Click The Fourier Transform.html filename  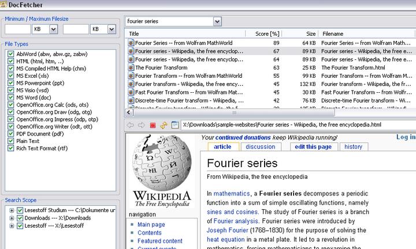tap(353, 67)
